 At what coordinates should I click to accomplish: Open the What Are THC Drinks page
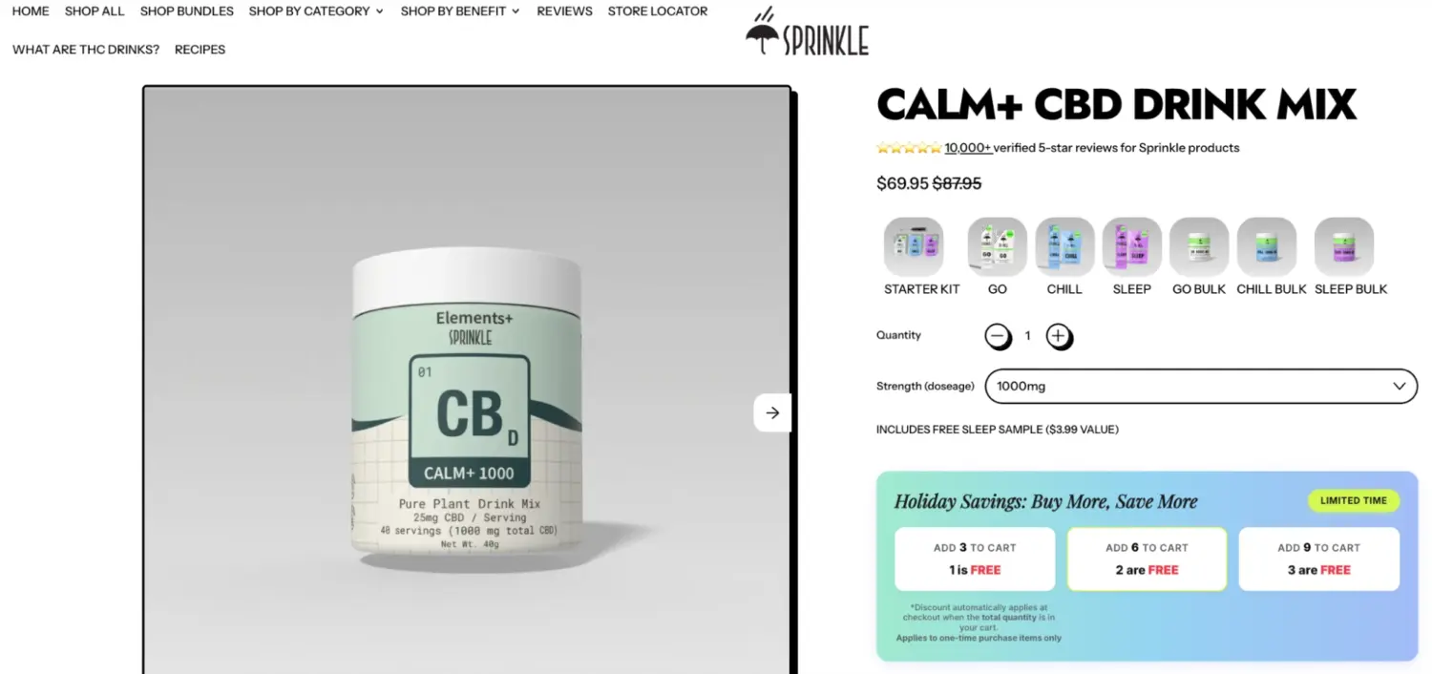click(86, 50)
